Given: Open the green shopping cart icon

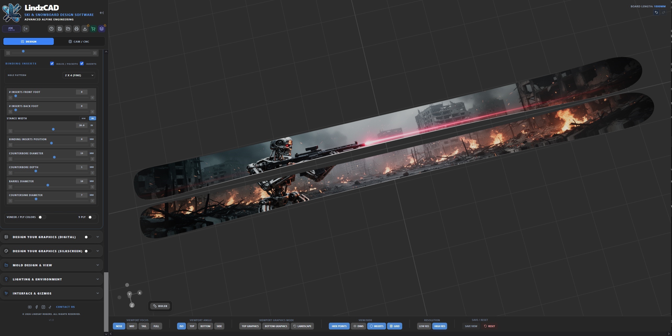Looking at the screenshot, I should coord(93,29).
